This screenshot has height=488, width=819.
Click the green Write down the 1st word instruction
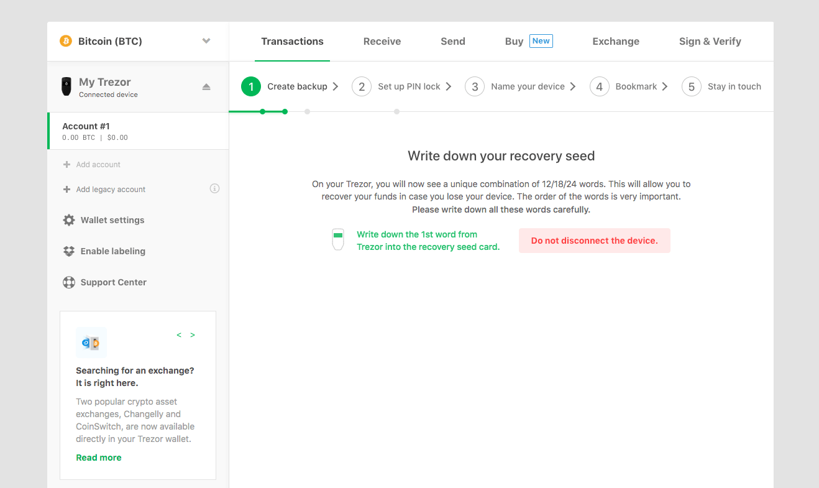tap(428, 241)
